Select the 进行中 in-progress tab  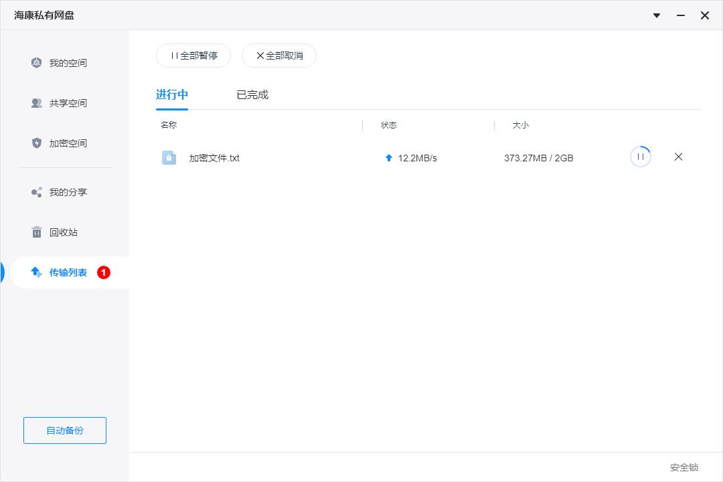pos(171,94)
